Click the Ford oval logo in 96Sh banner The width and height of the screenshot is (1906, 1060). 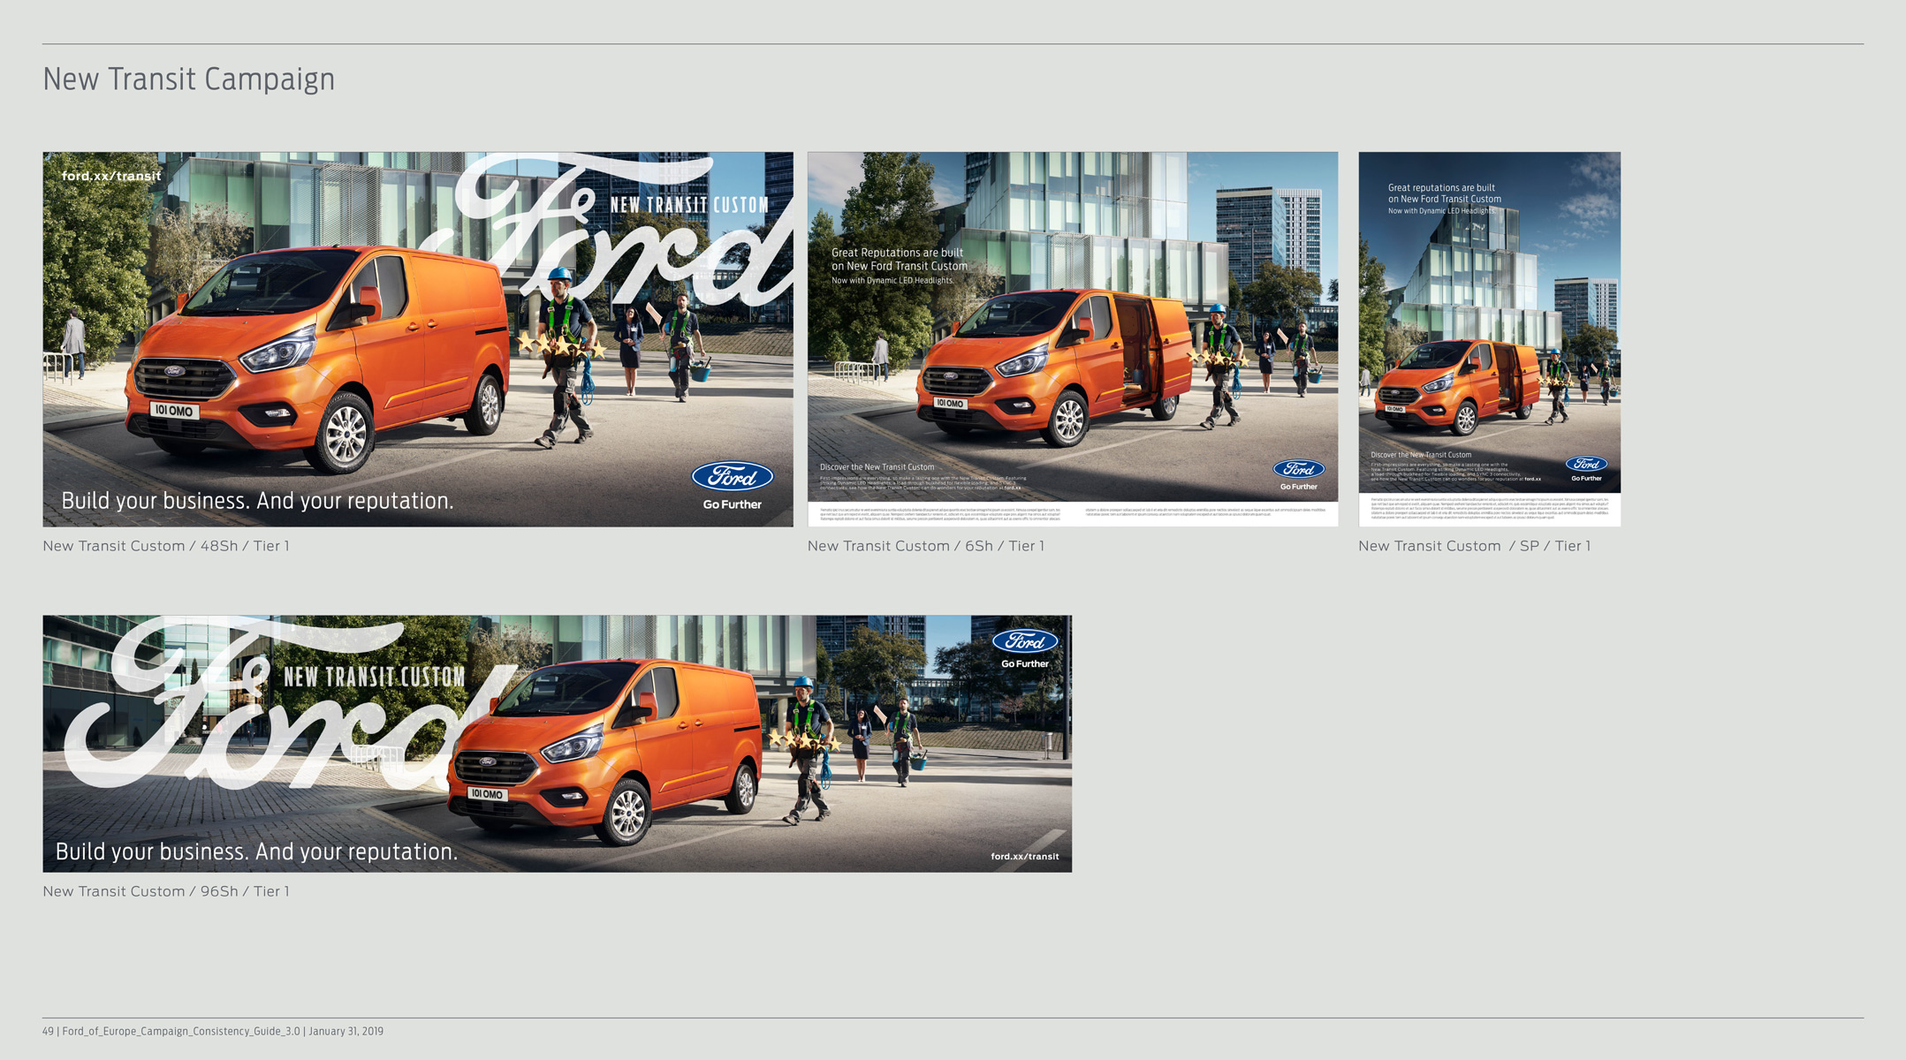click(1025, 641)
